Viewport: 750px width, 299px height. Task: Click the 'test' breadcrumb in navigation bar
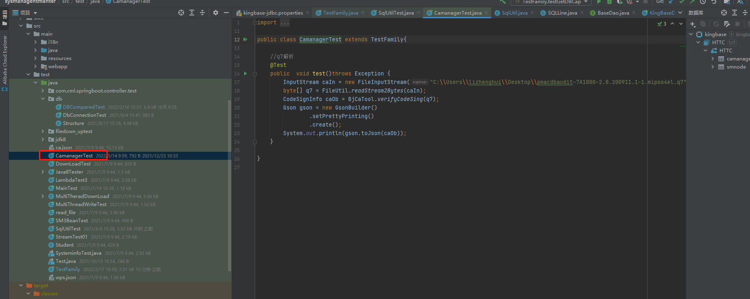tap(80, 2)
